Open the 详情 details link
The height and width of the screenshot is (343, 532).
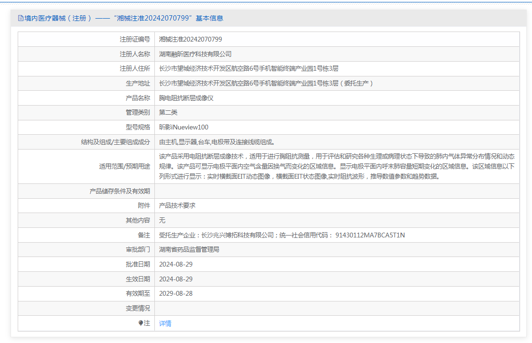coord(165,323)
